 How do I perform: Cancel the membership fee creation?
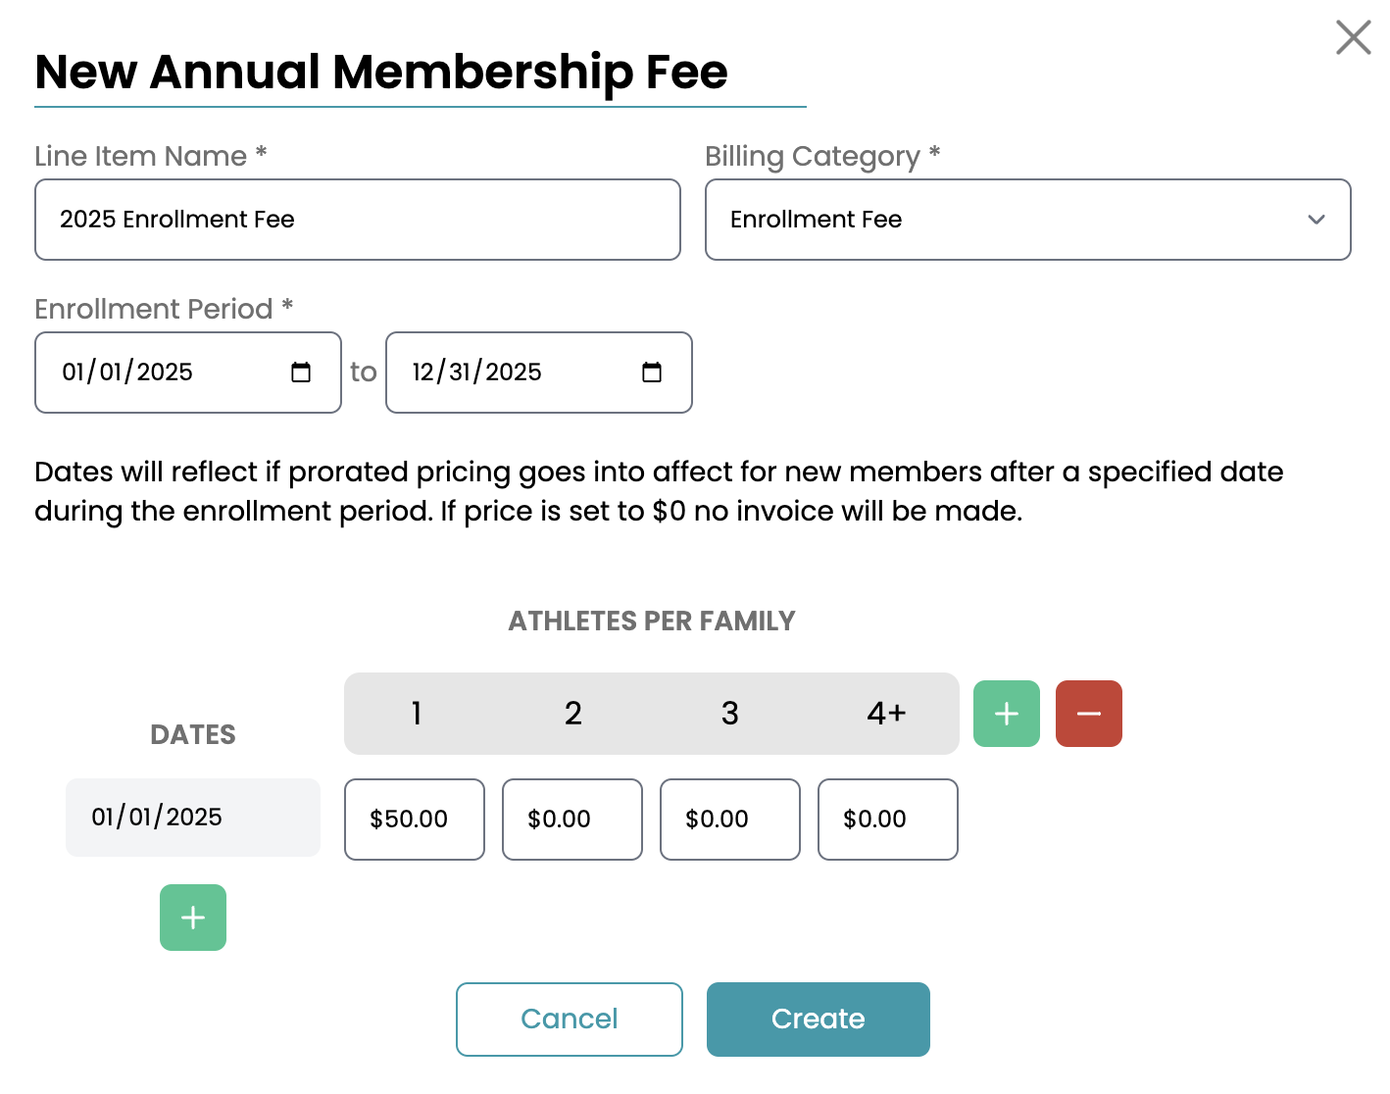pos(569,1019)
